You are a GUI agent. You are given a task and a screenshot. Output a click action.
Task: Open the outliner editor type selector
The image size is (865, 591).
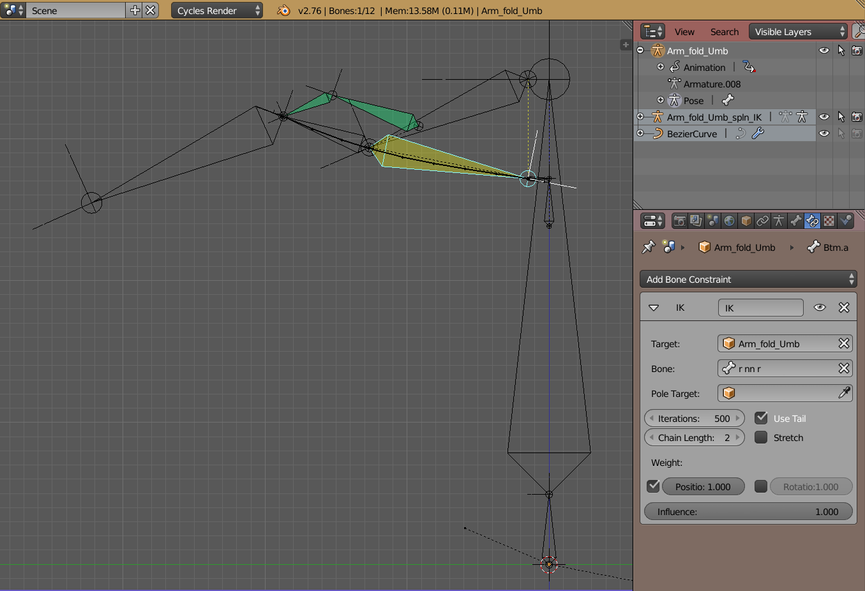pyautogui.click(x=653, y=31)
